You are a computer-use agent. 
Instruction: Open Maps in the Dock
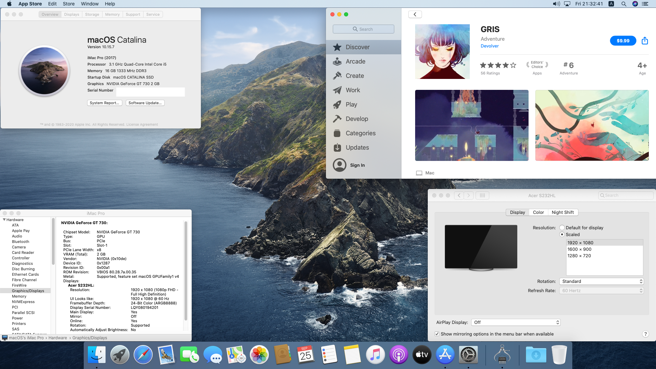click(x=236, y=355)
